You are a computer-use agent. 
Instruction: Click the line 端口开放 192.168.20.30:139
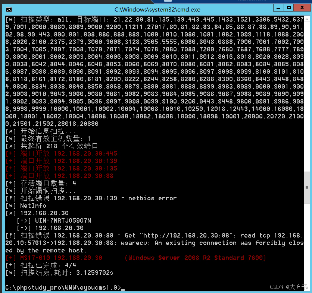[61, 161]
